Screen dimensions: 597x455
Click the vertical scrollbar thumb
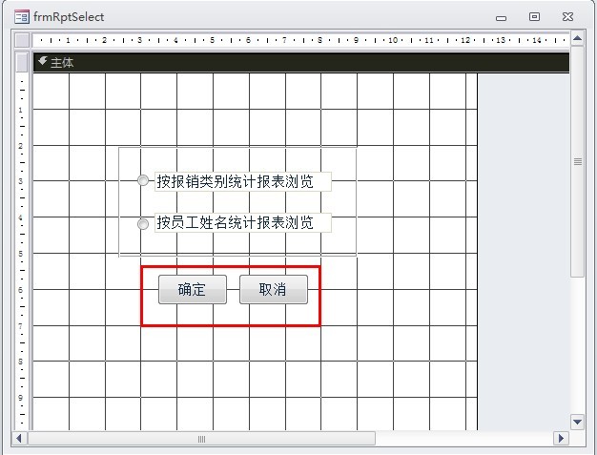coord(578,161)
